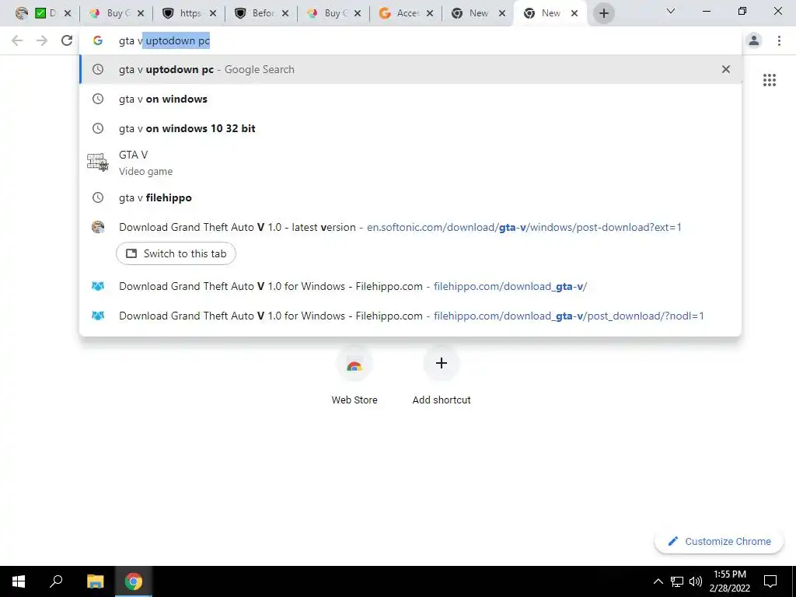The width and height of the screenshot is (796, 597).
Task: Open filehippo.com/download_gta-v/ suggestion
Action: [x=410, y=286]
